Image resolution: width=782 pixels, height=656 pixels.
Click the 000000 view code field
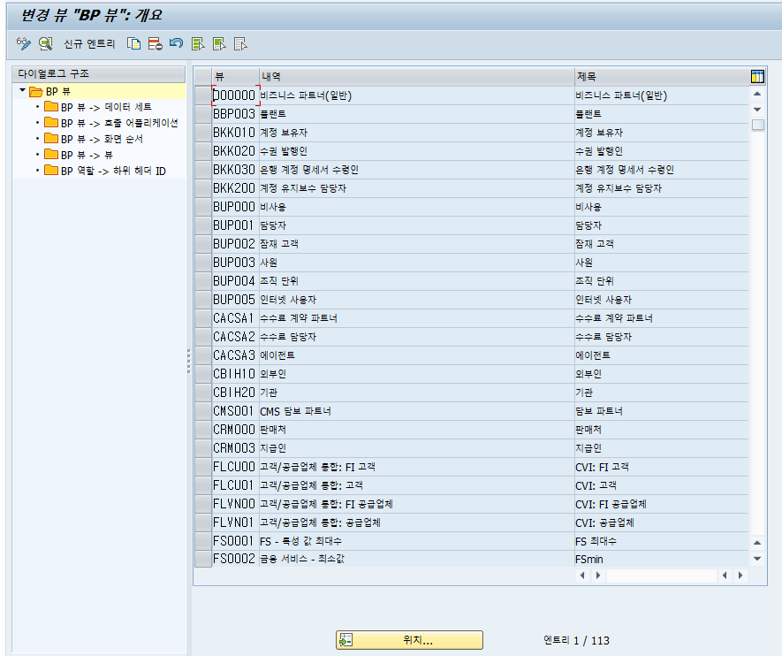(x=234, y=95)
